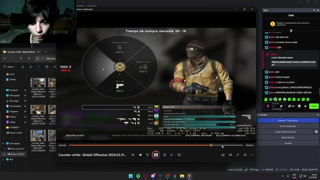Open Inicio in Explorer sidebar

point(12,74)
